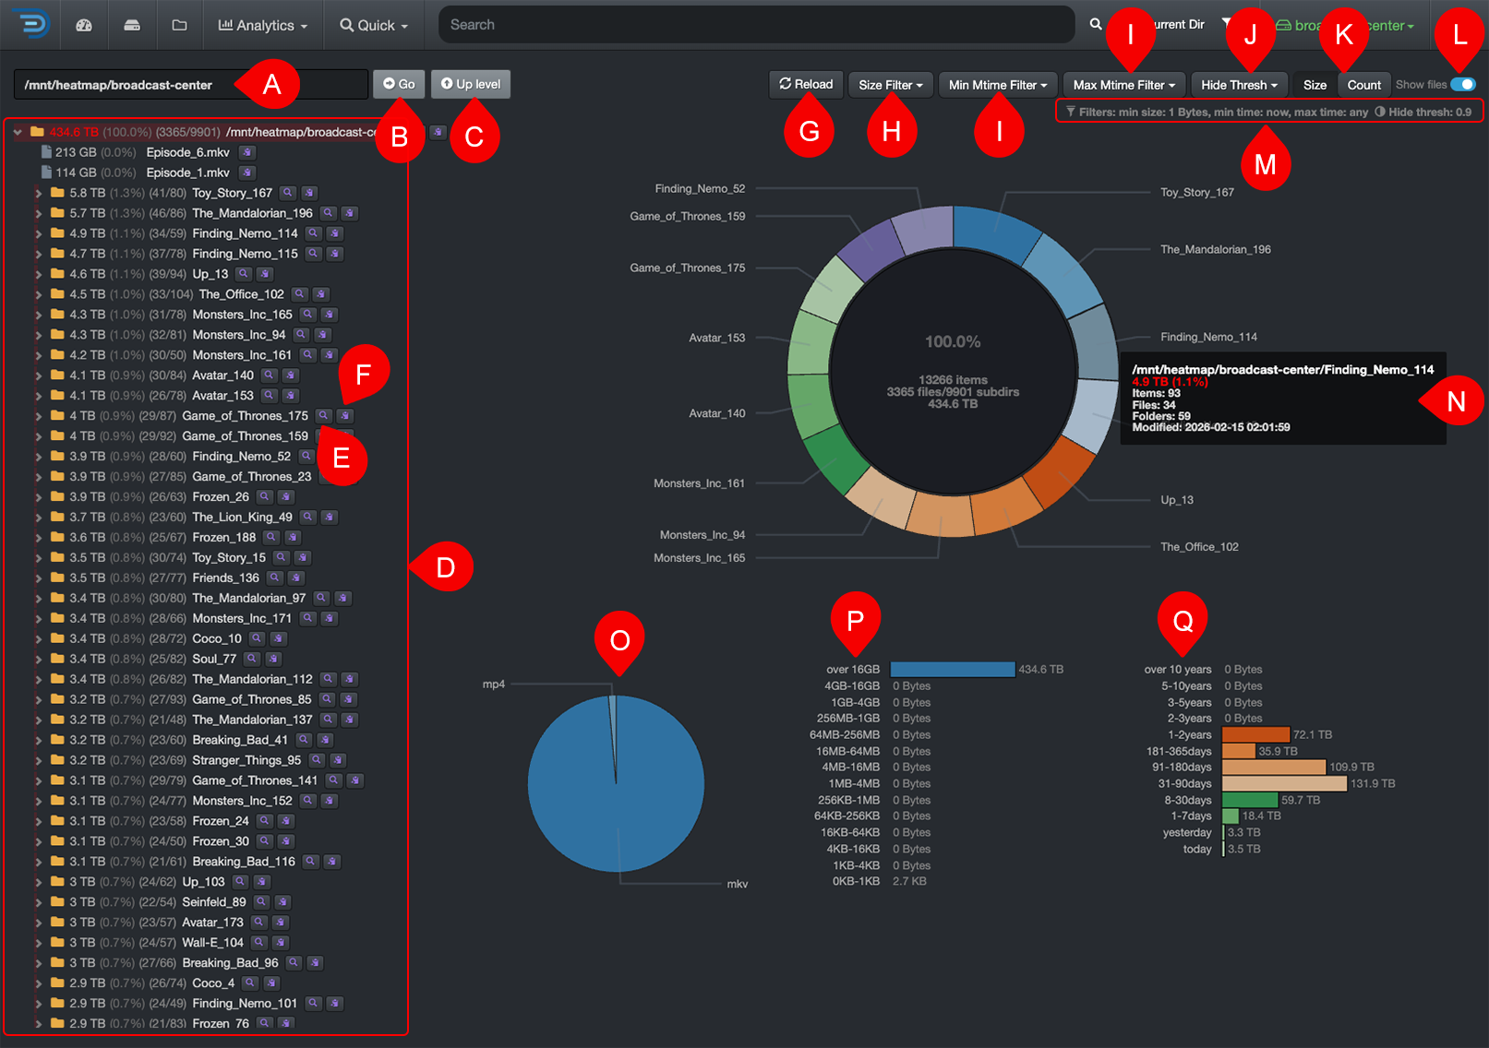Click search icon for Avatar_140
The image size is (1489, 1048).
tap(270, 375)
